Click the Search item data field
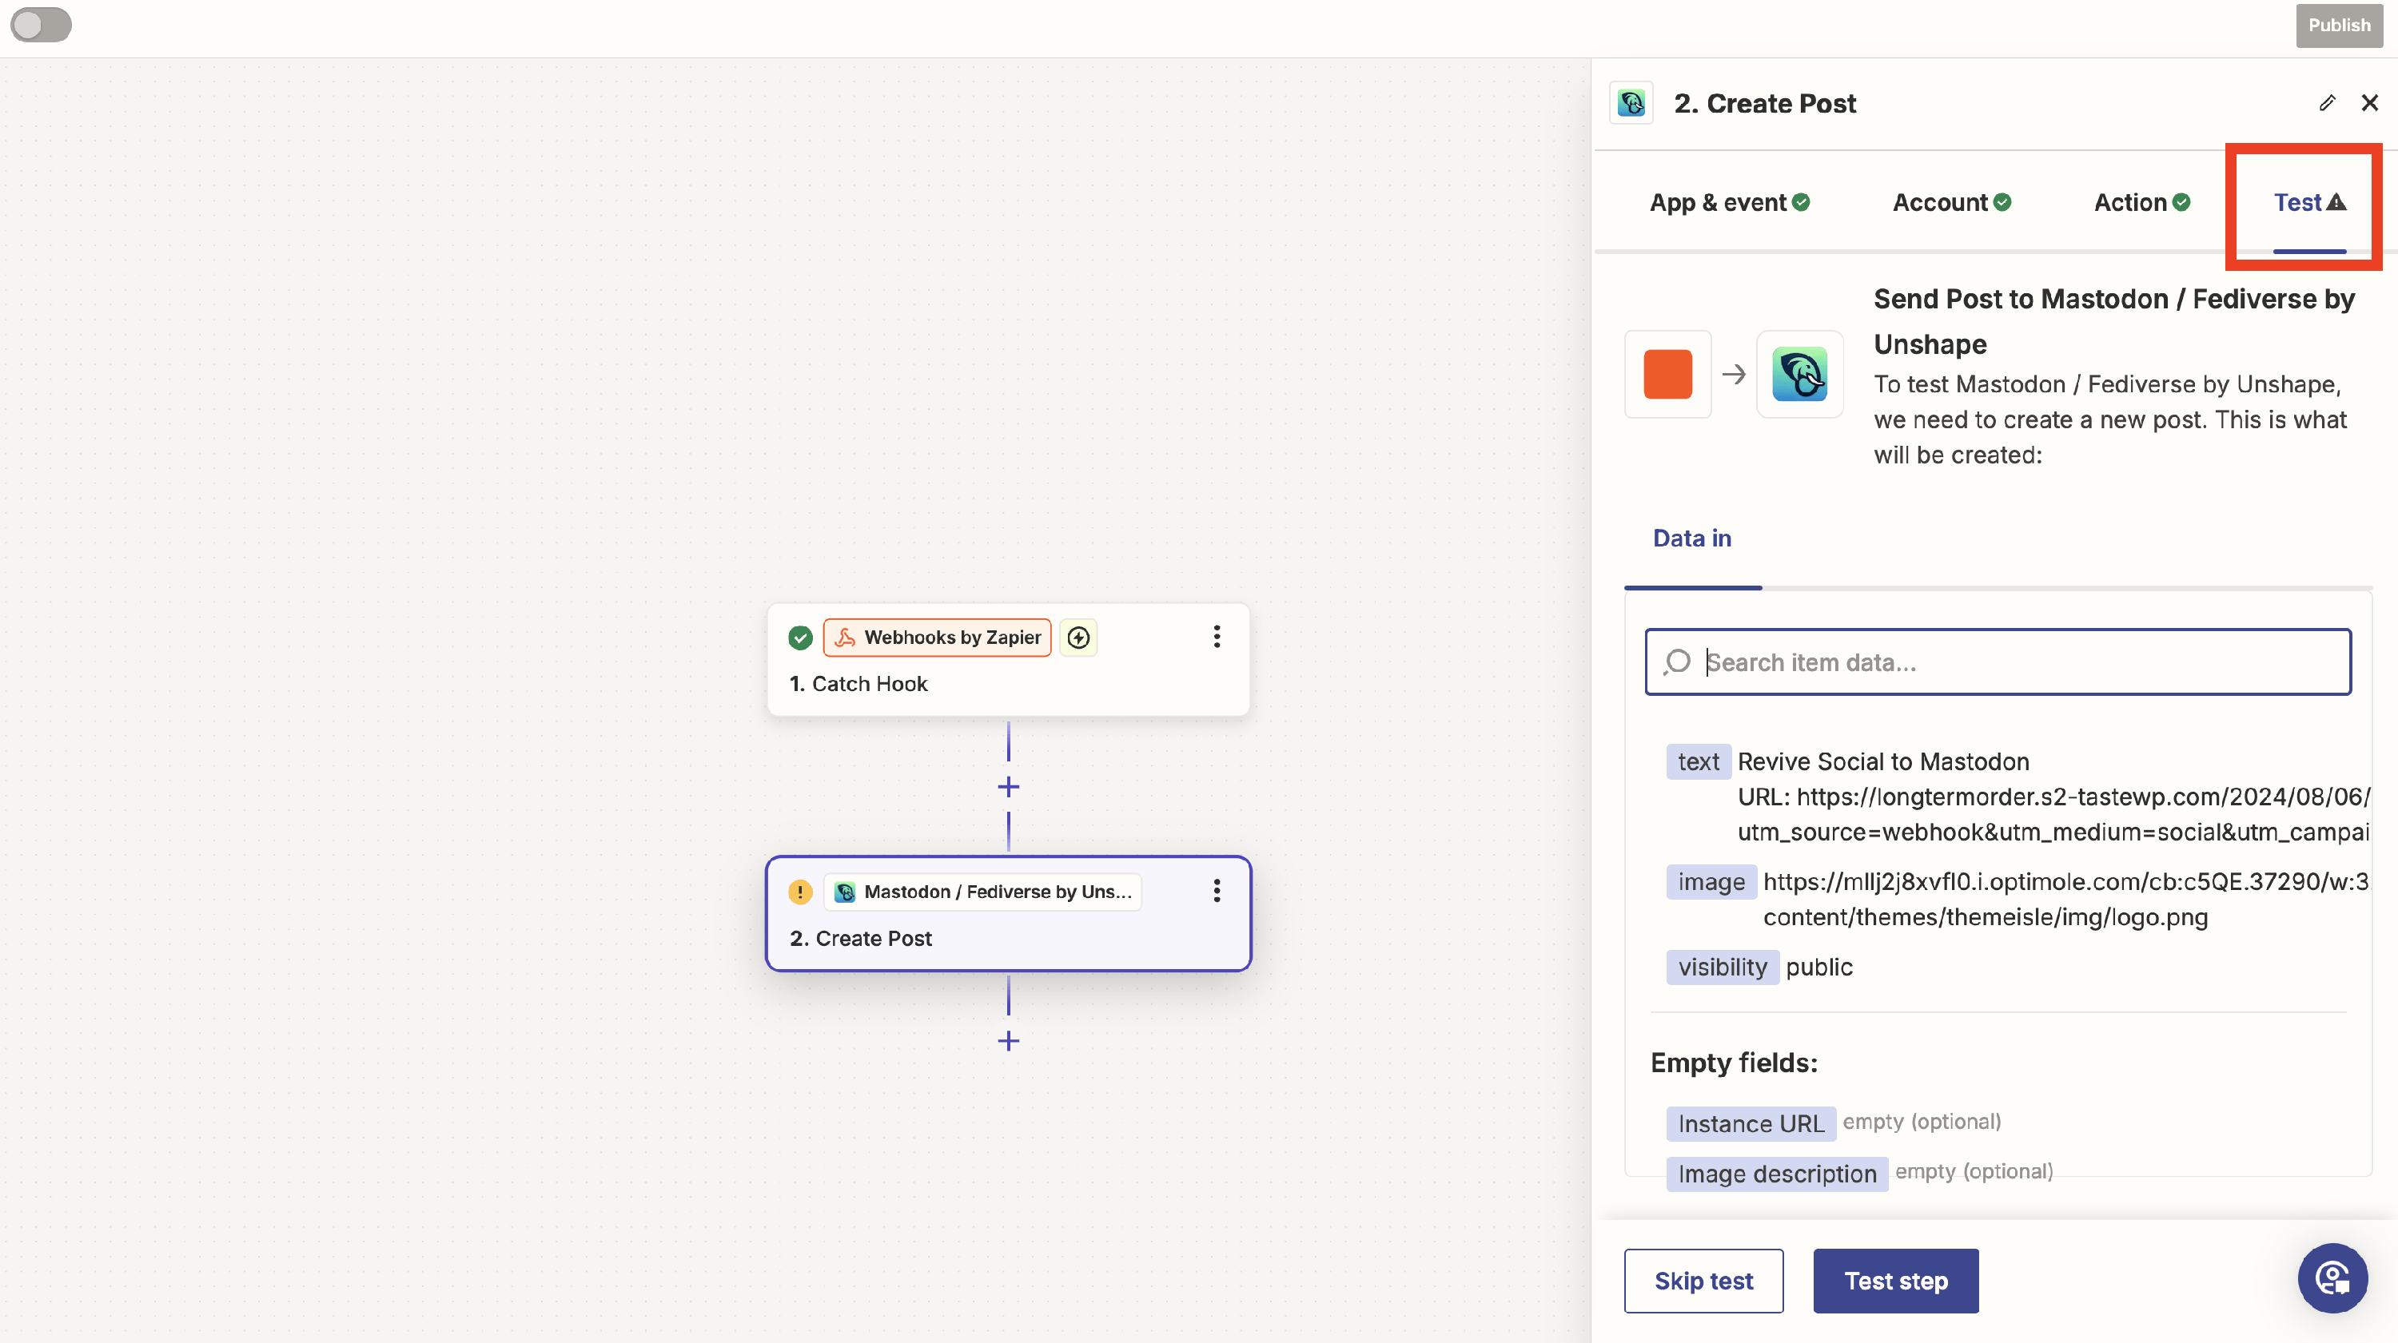2398x1343 pixels. point(2011,662)
